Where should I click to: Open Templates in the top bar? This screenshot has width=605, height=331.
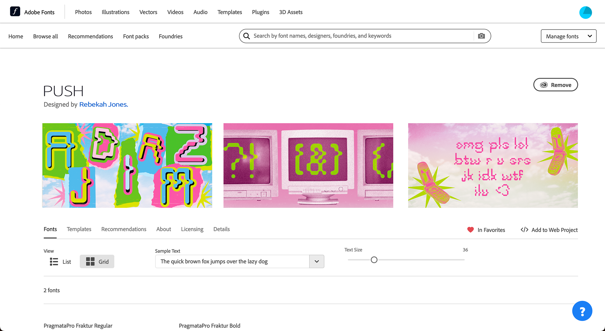pos(230,12)
